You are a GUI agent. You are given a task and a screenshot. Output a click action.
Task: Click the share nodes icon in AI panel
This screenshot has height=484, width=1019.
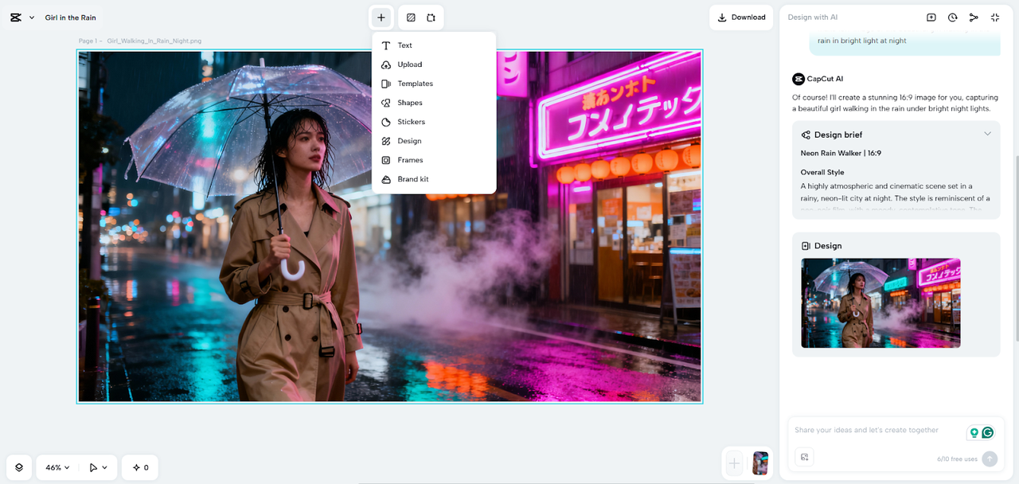click(x=974, y=18)
